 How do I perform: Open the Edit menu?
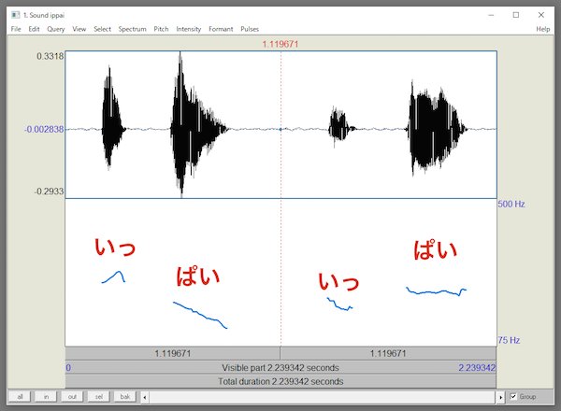[x=34, y=29]
